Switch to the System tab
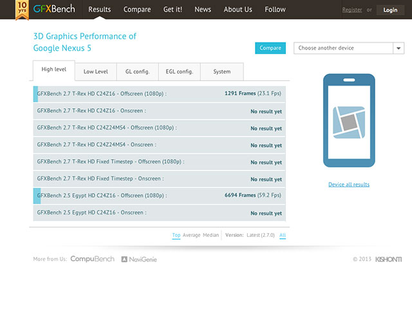 pyautogui.click(x=221, y=71)
